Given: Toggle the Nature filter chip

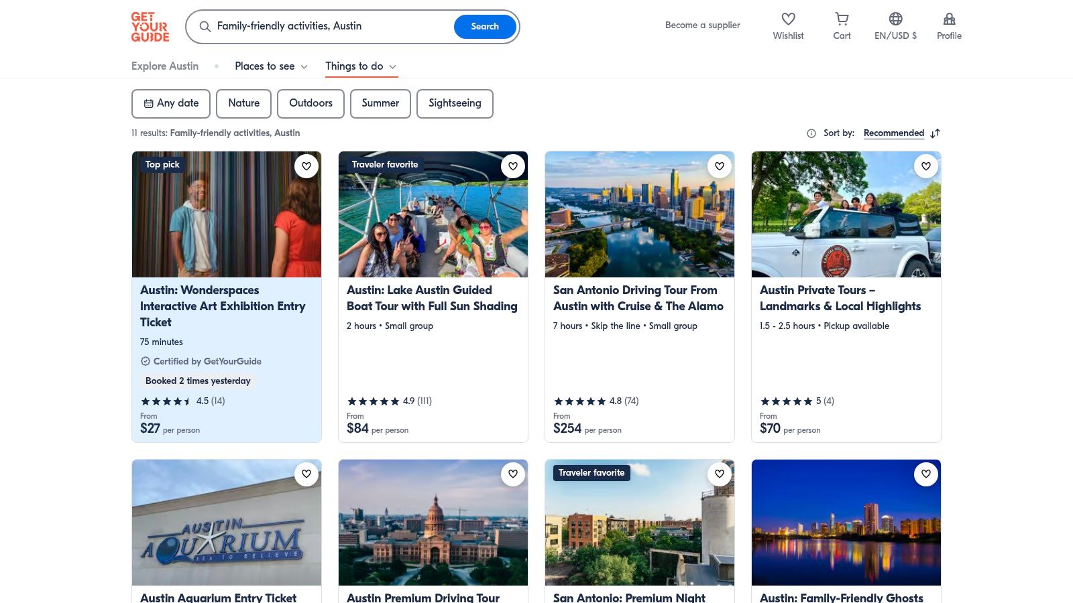Looking at the screenshot, I should click(243, 103).
